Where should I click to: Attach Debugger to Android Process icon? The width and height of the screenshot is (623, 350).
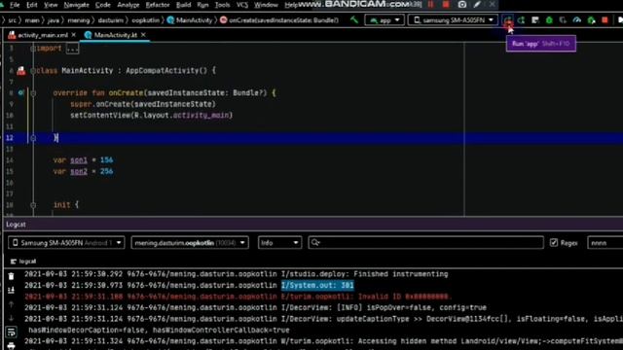pos(591,19)
